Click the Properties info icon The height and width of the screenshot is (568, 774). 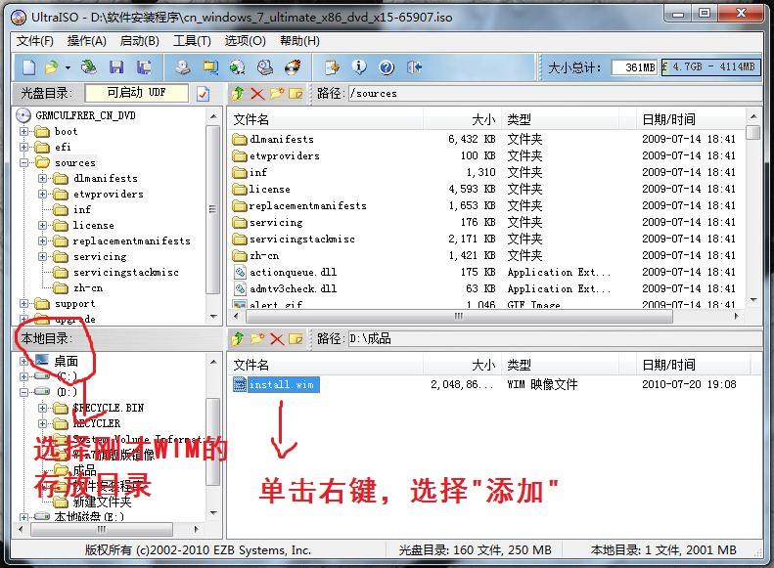[x=359, y=67]
